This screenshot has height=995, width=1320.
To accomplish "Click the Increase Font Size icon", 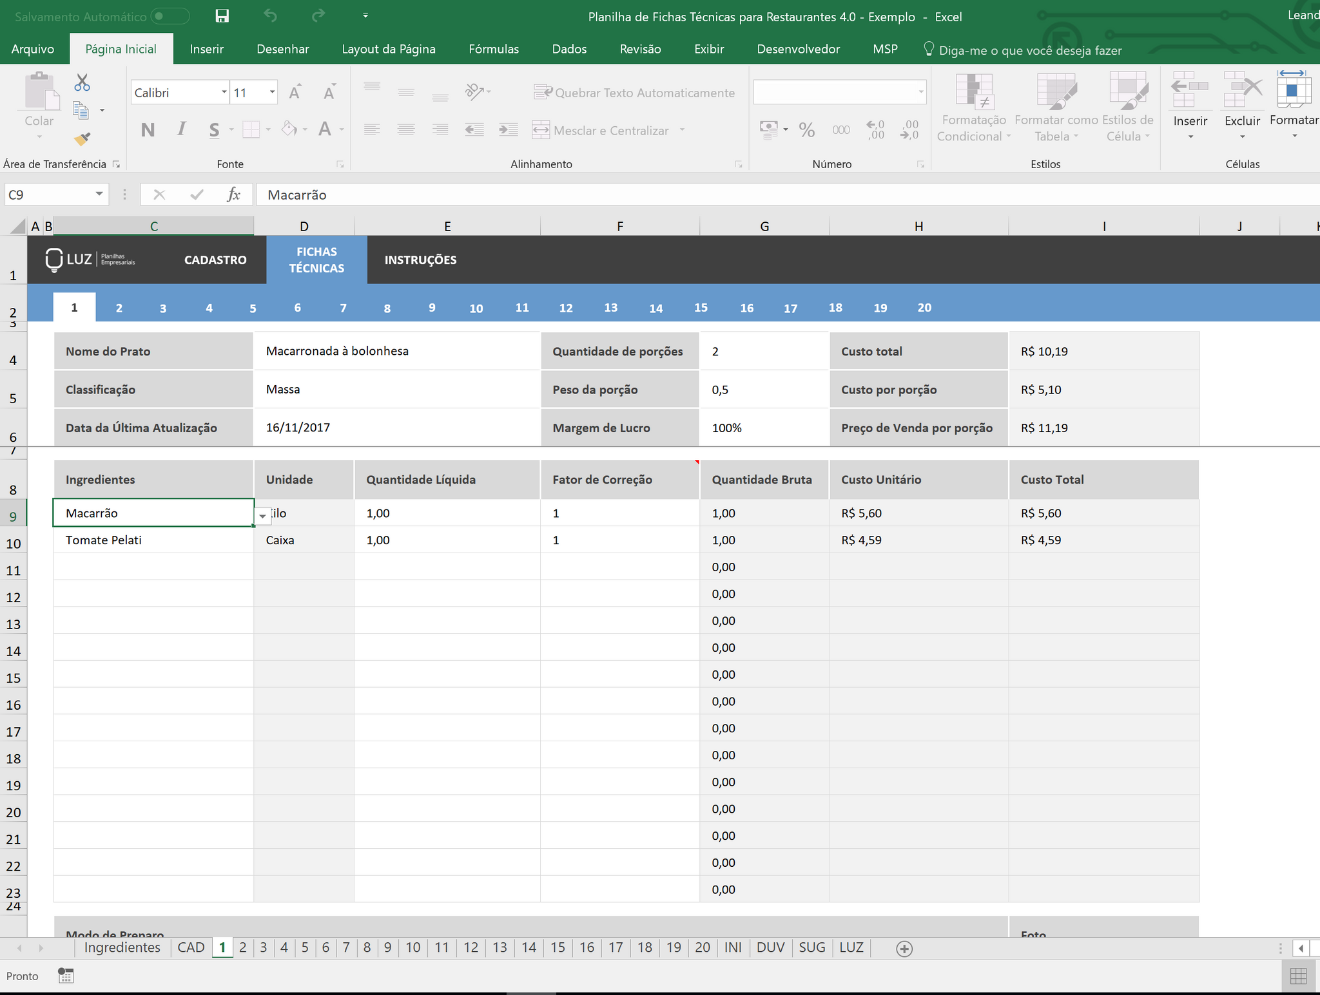I will coord(295,93).
